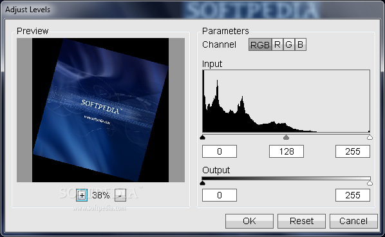Click the input shadow value field showing 0
The height and width of the screenshot is (237, 385).
click(x=220, y=151)
